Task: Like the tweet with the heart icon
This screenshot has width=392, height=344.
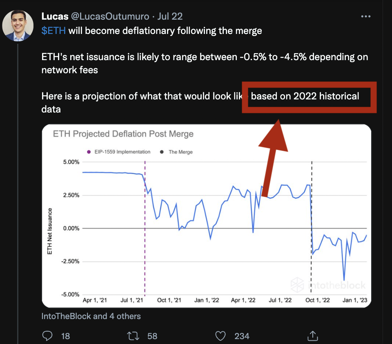Action: click(220, 336)
